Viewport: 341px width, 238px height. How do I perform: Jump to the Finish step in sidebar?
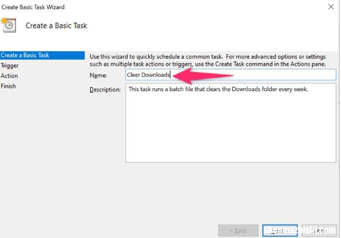(8, 86)
